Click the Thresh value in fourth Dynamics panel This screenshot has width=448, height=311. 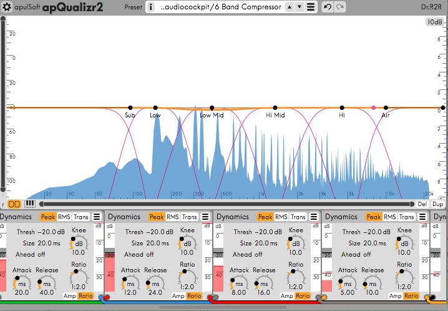coord(377,232)
